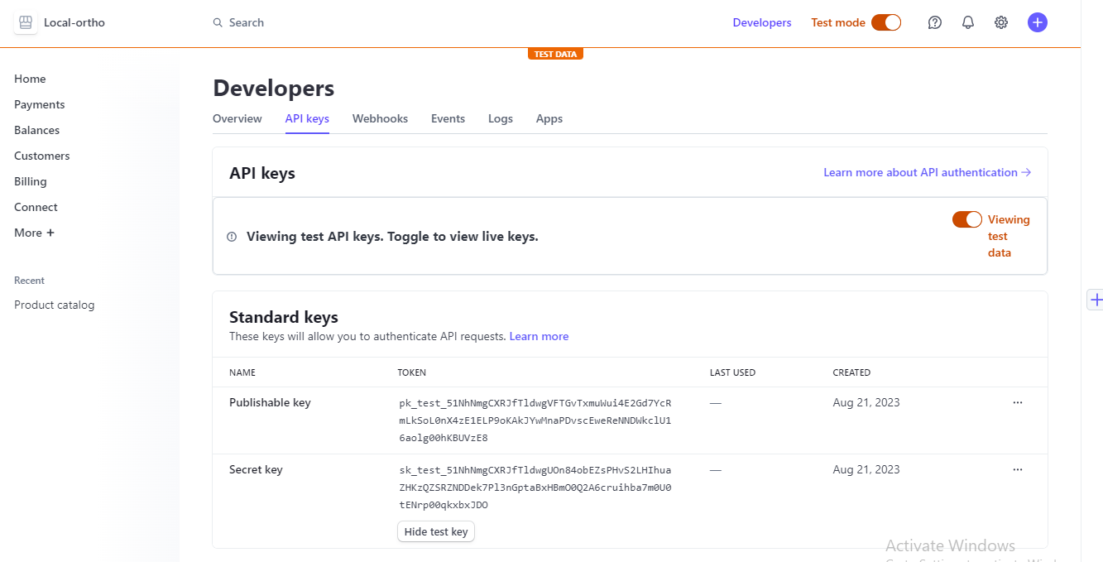Click the search magnifier icon
This screenshot has width=1103, height=562.
pyautogui.click(x=218, y=22)
